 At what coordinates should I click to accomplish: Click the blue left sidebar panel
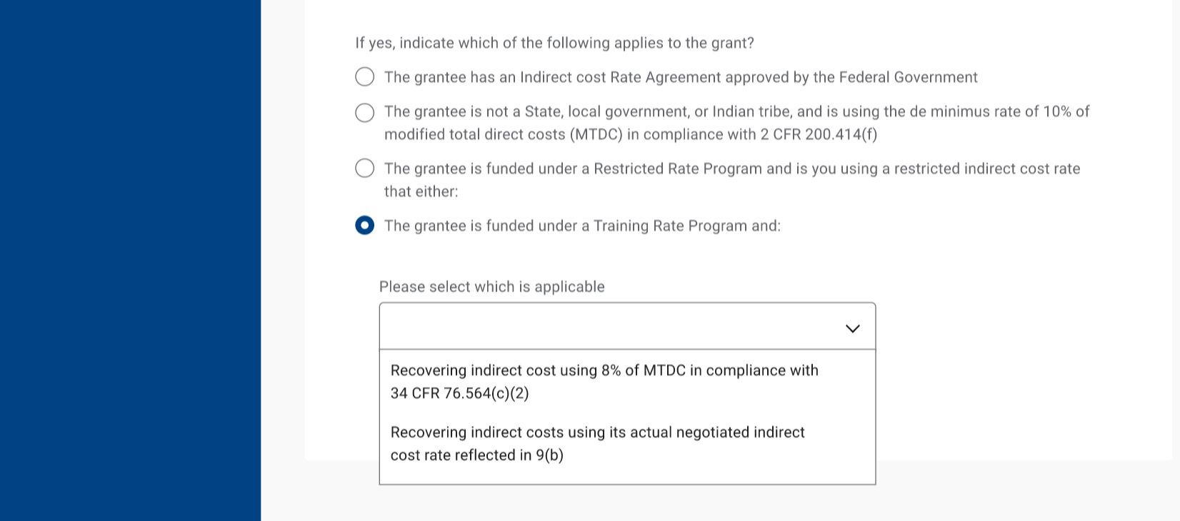[130, 260]
